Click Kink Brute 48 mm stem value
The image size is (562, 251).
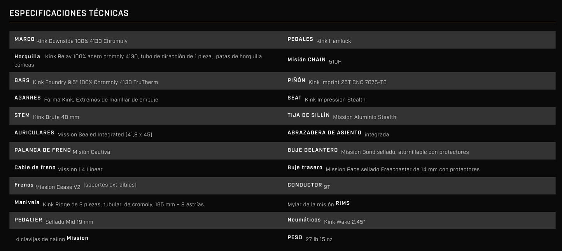(x=56, y=117)
